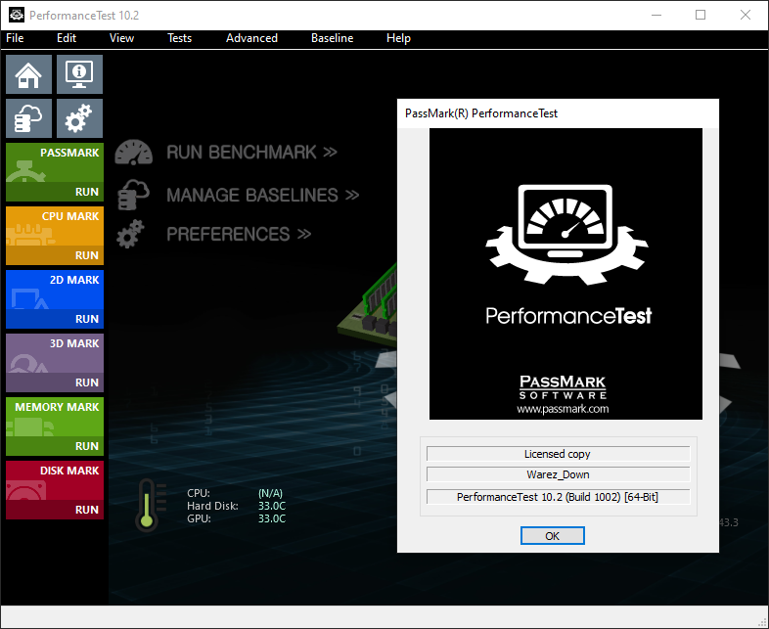Click the PerformanceTest logo image in dialog

click(565, 274)
